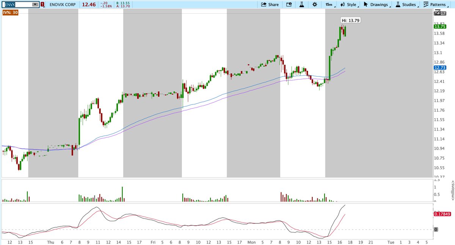
Task: Open the Edit Studies flask icon
Action: click(302, 5)
